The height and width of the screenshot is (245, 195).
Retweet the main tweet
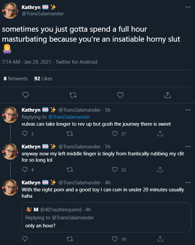[73, 95]
